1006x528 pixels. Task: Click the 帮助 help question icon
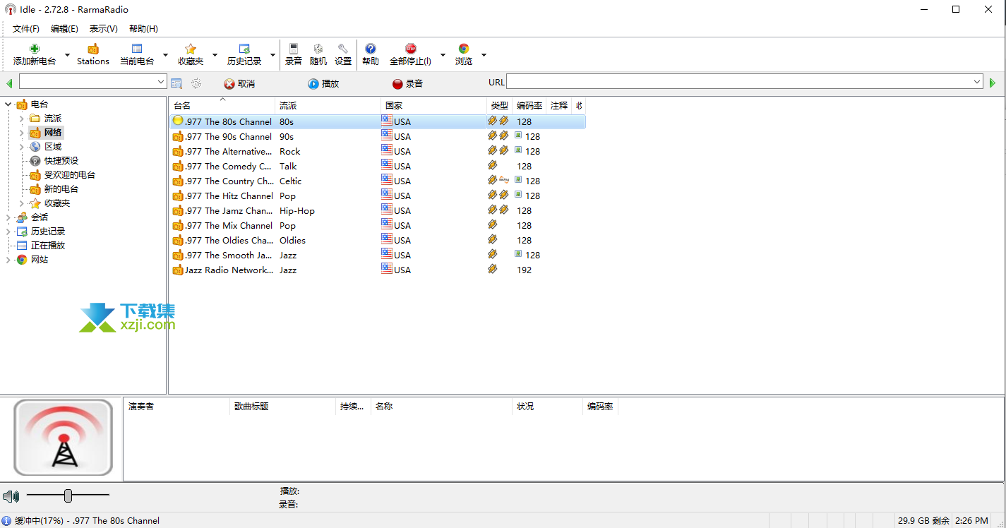(371, 49)
